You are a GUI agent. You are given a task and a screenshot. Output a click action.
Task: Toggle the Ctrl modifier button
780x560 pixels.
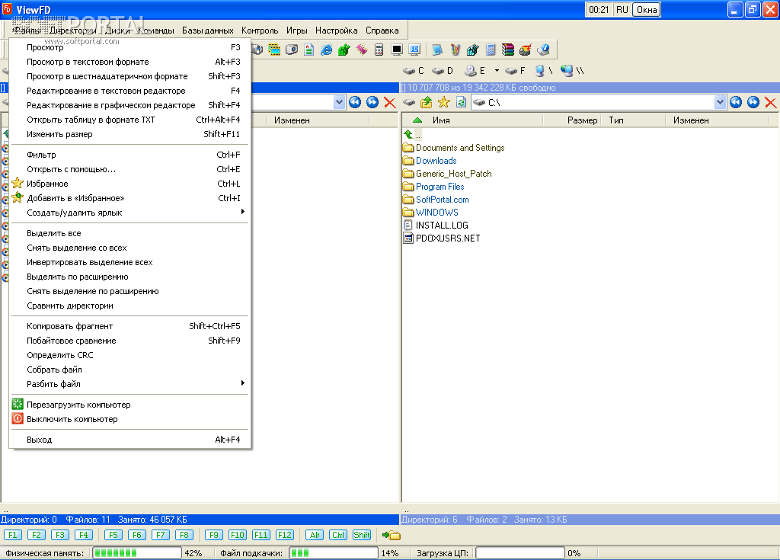pyautogui.click(x=338, y=535)
